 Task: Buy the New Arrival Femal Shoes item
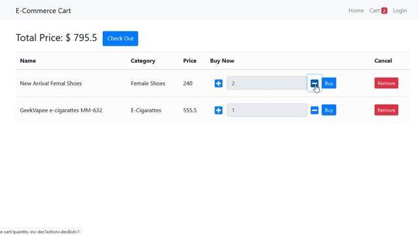click(x=329, y=83)
